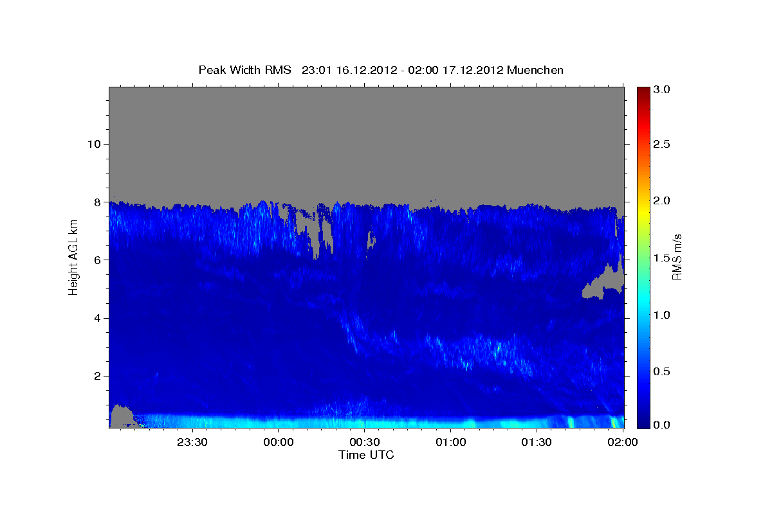Click the "Height AGL km" y-axis label
The height and width of the screenshot is (514, 772).
click(73, 257)
